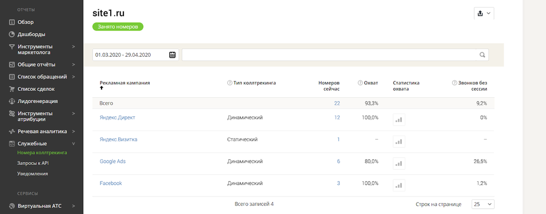546x214 pixels.
Task: Open Список сделок in sidebar
Action: click(36, 89)
